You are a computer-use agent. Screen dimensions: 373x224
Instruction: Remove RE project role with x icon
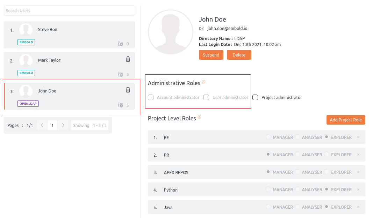(x=358, y=137)
